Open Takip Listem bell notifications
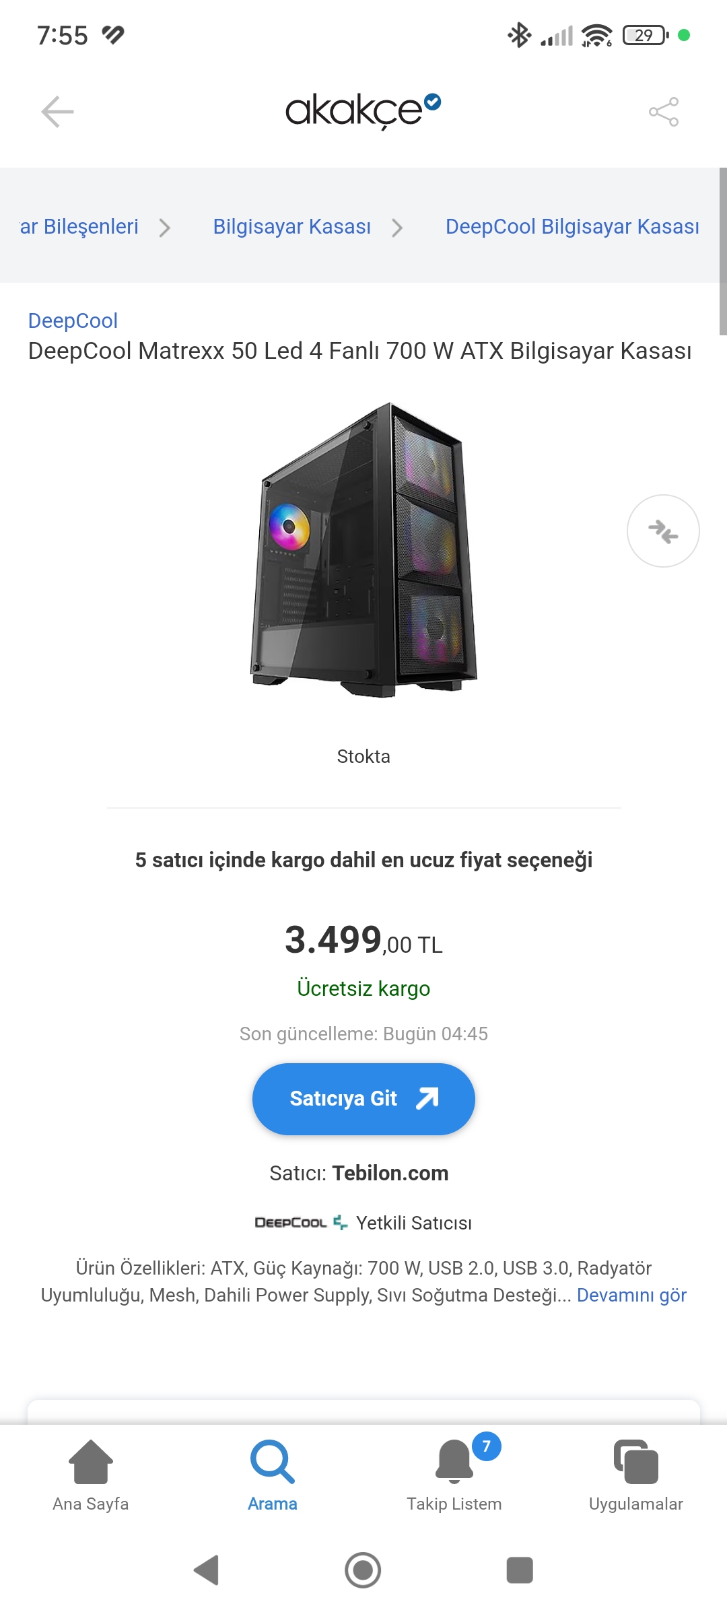This screenshot has height=1616, width=727. 454,1475
